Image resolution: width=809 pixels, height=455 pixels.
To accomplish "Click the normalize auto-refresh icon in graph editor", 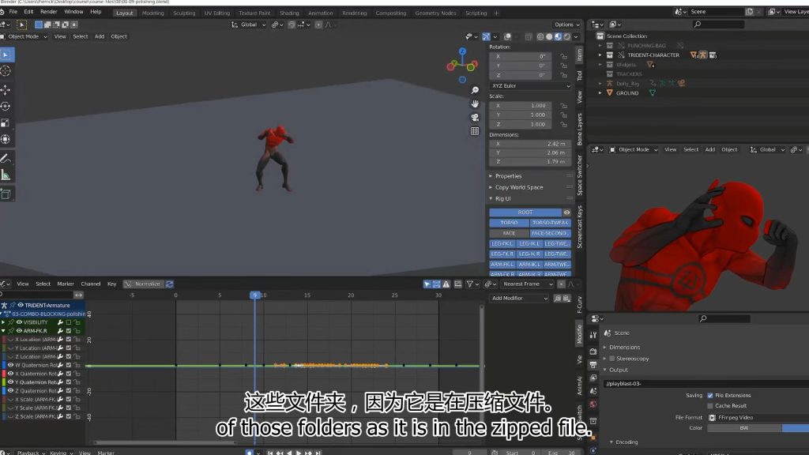I will coord(169,284).
